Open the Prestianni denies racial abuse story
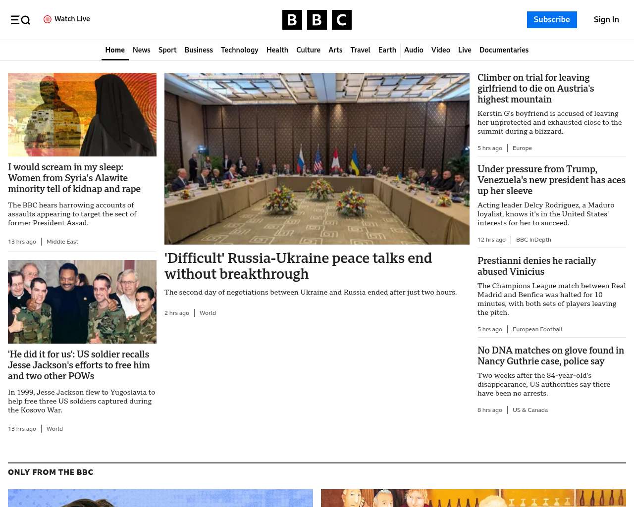 (x=536, y=266)
